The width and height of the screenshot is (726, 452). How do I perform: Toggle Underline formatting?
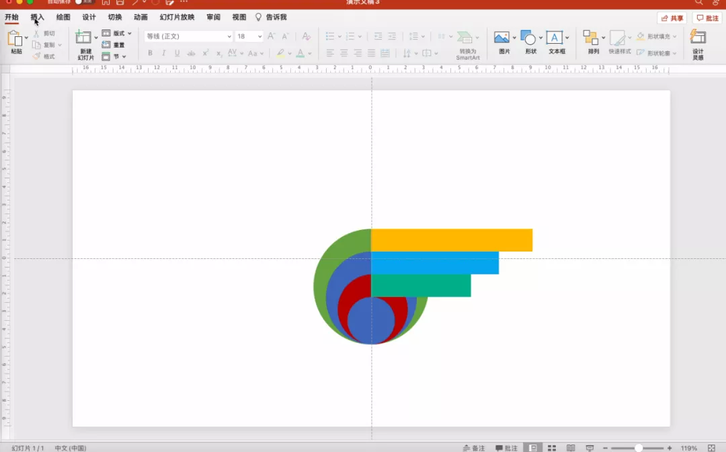click(x=177, y=53)
